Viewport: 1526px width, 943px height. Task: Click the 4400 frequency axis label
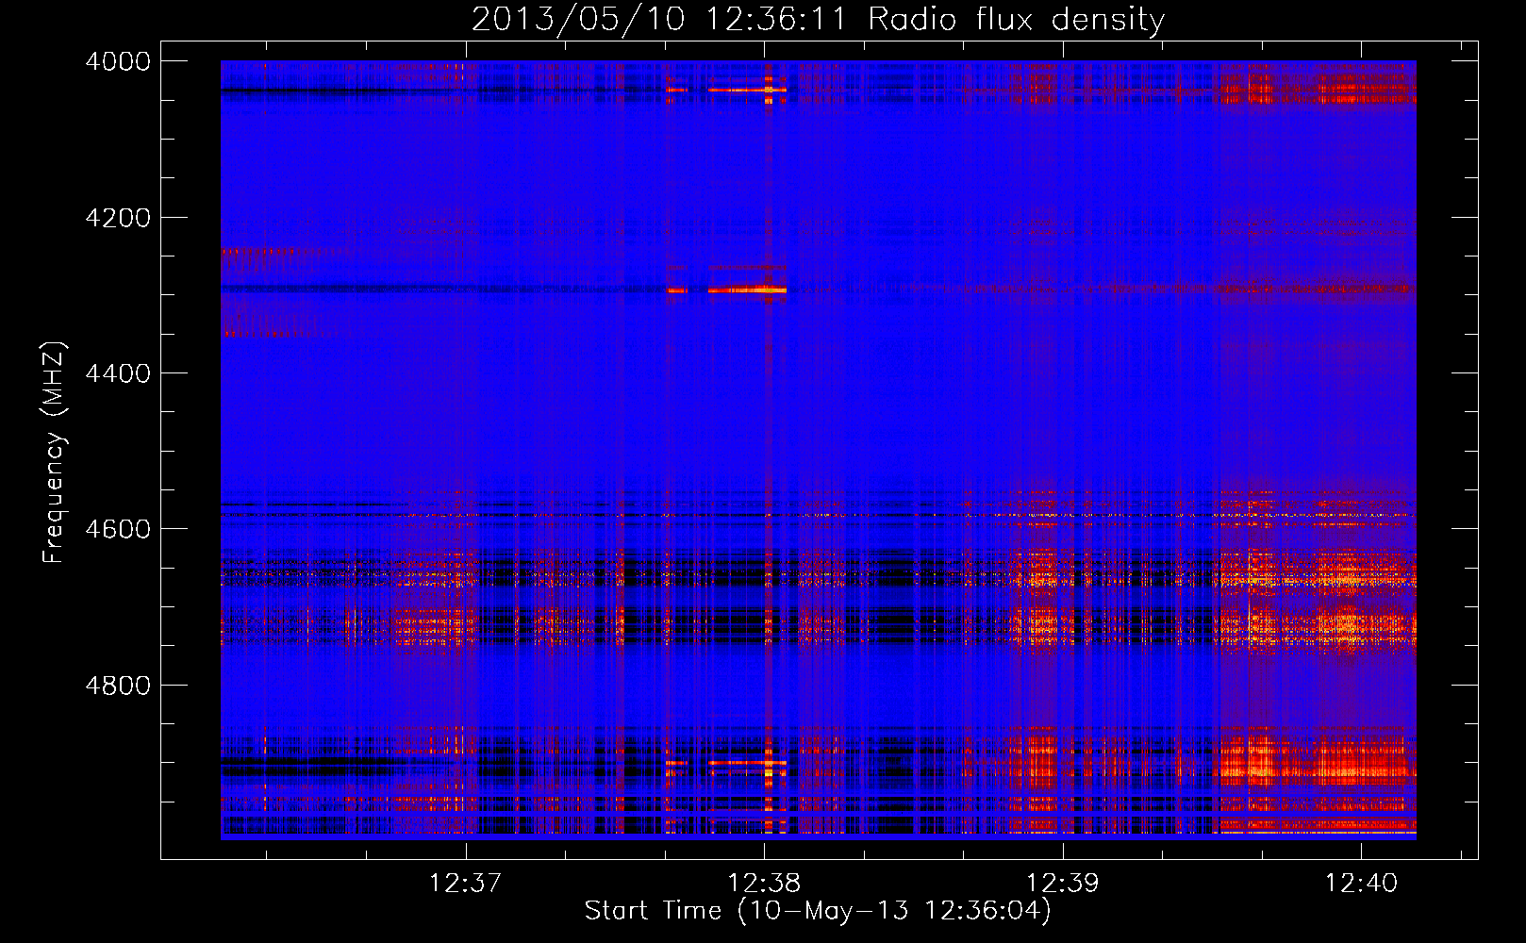(118, 373)
